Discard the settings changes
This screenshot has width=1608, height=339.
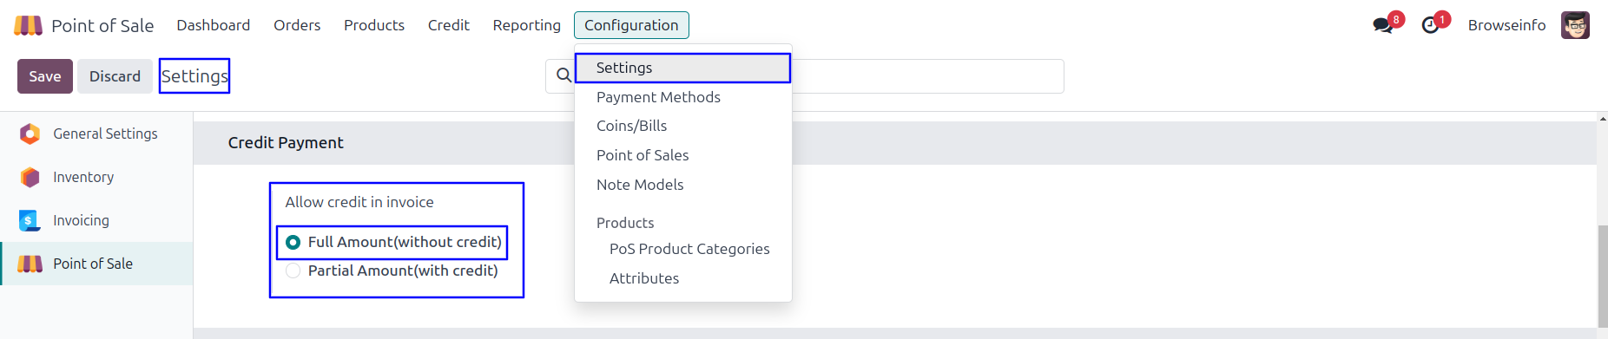pos(115,76)
